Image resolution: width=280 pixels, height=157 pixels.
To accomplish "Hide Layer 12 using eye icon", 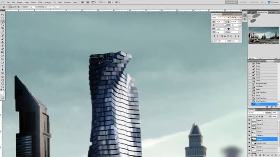I will 249,150.
